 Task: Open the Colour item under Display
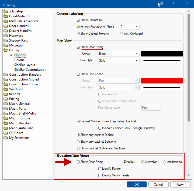(19, 60)
